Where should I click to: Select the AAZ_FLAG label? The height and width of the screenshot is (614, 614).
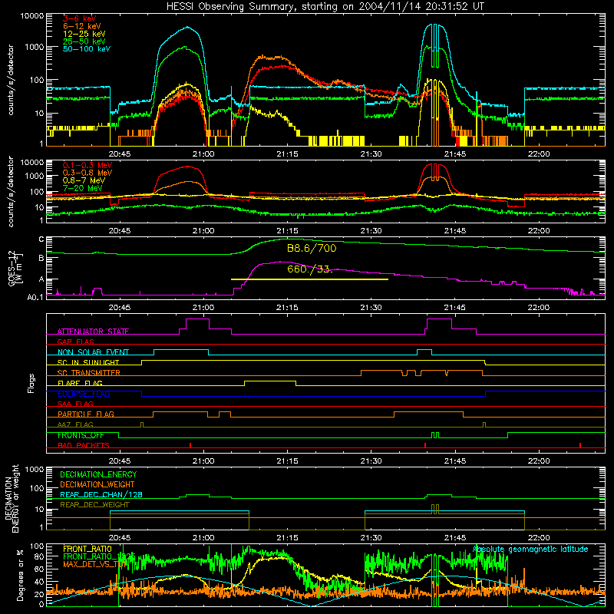coord(75,424)
